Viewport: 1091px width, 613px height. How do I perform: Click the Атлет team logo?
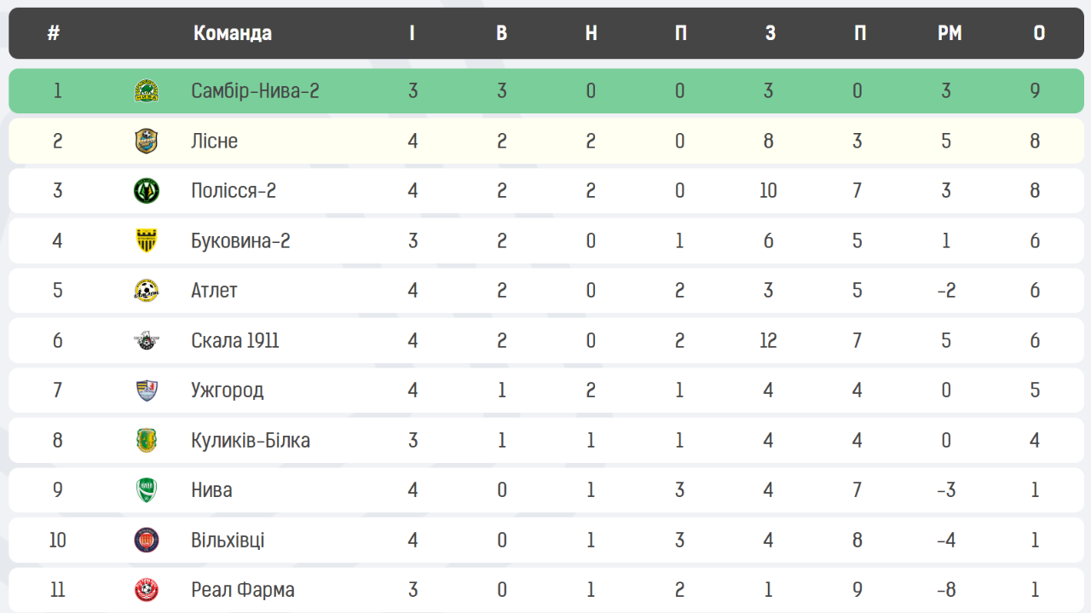pos(147,291)
